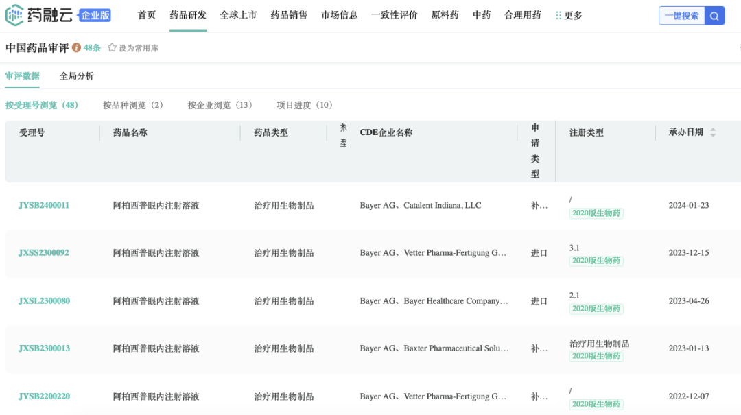
Task: Select 按品种浏览 (2) view
Action: click(x=133, y=105)
